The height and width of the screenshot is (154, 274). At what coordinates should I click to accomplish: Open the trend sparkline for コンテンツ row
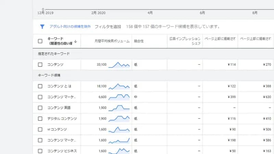pyautogui.click(x=119, y=65)
